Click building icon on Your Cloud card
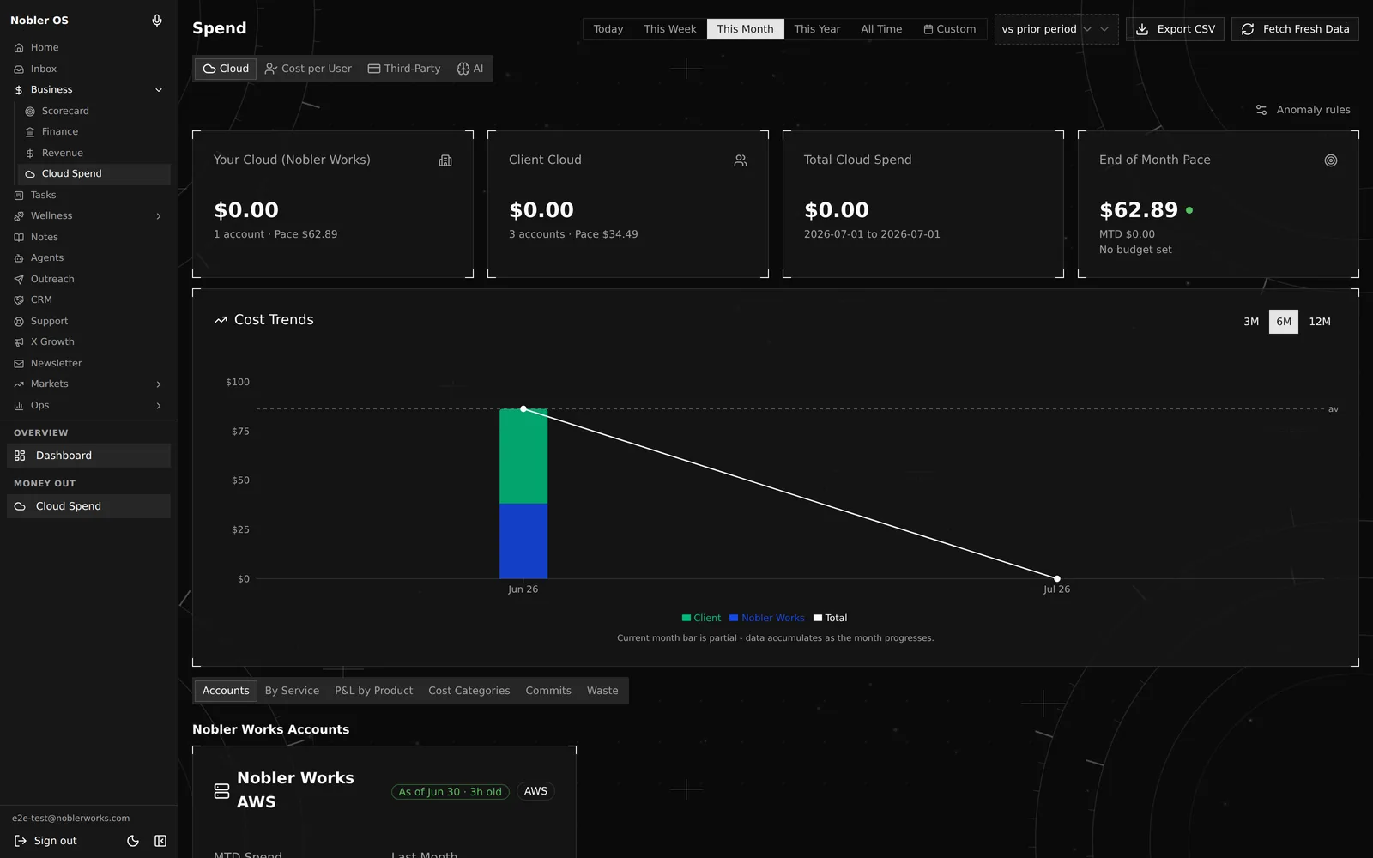Viewport: 1373px width, 858px height. pos(445,160)
